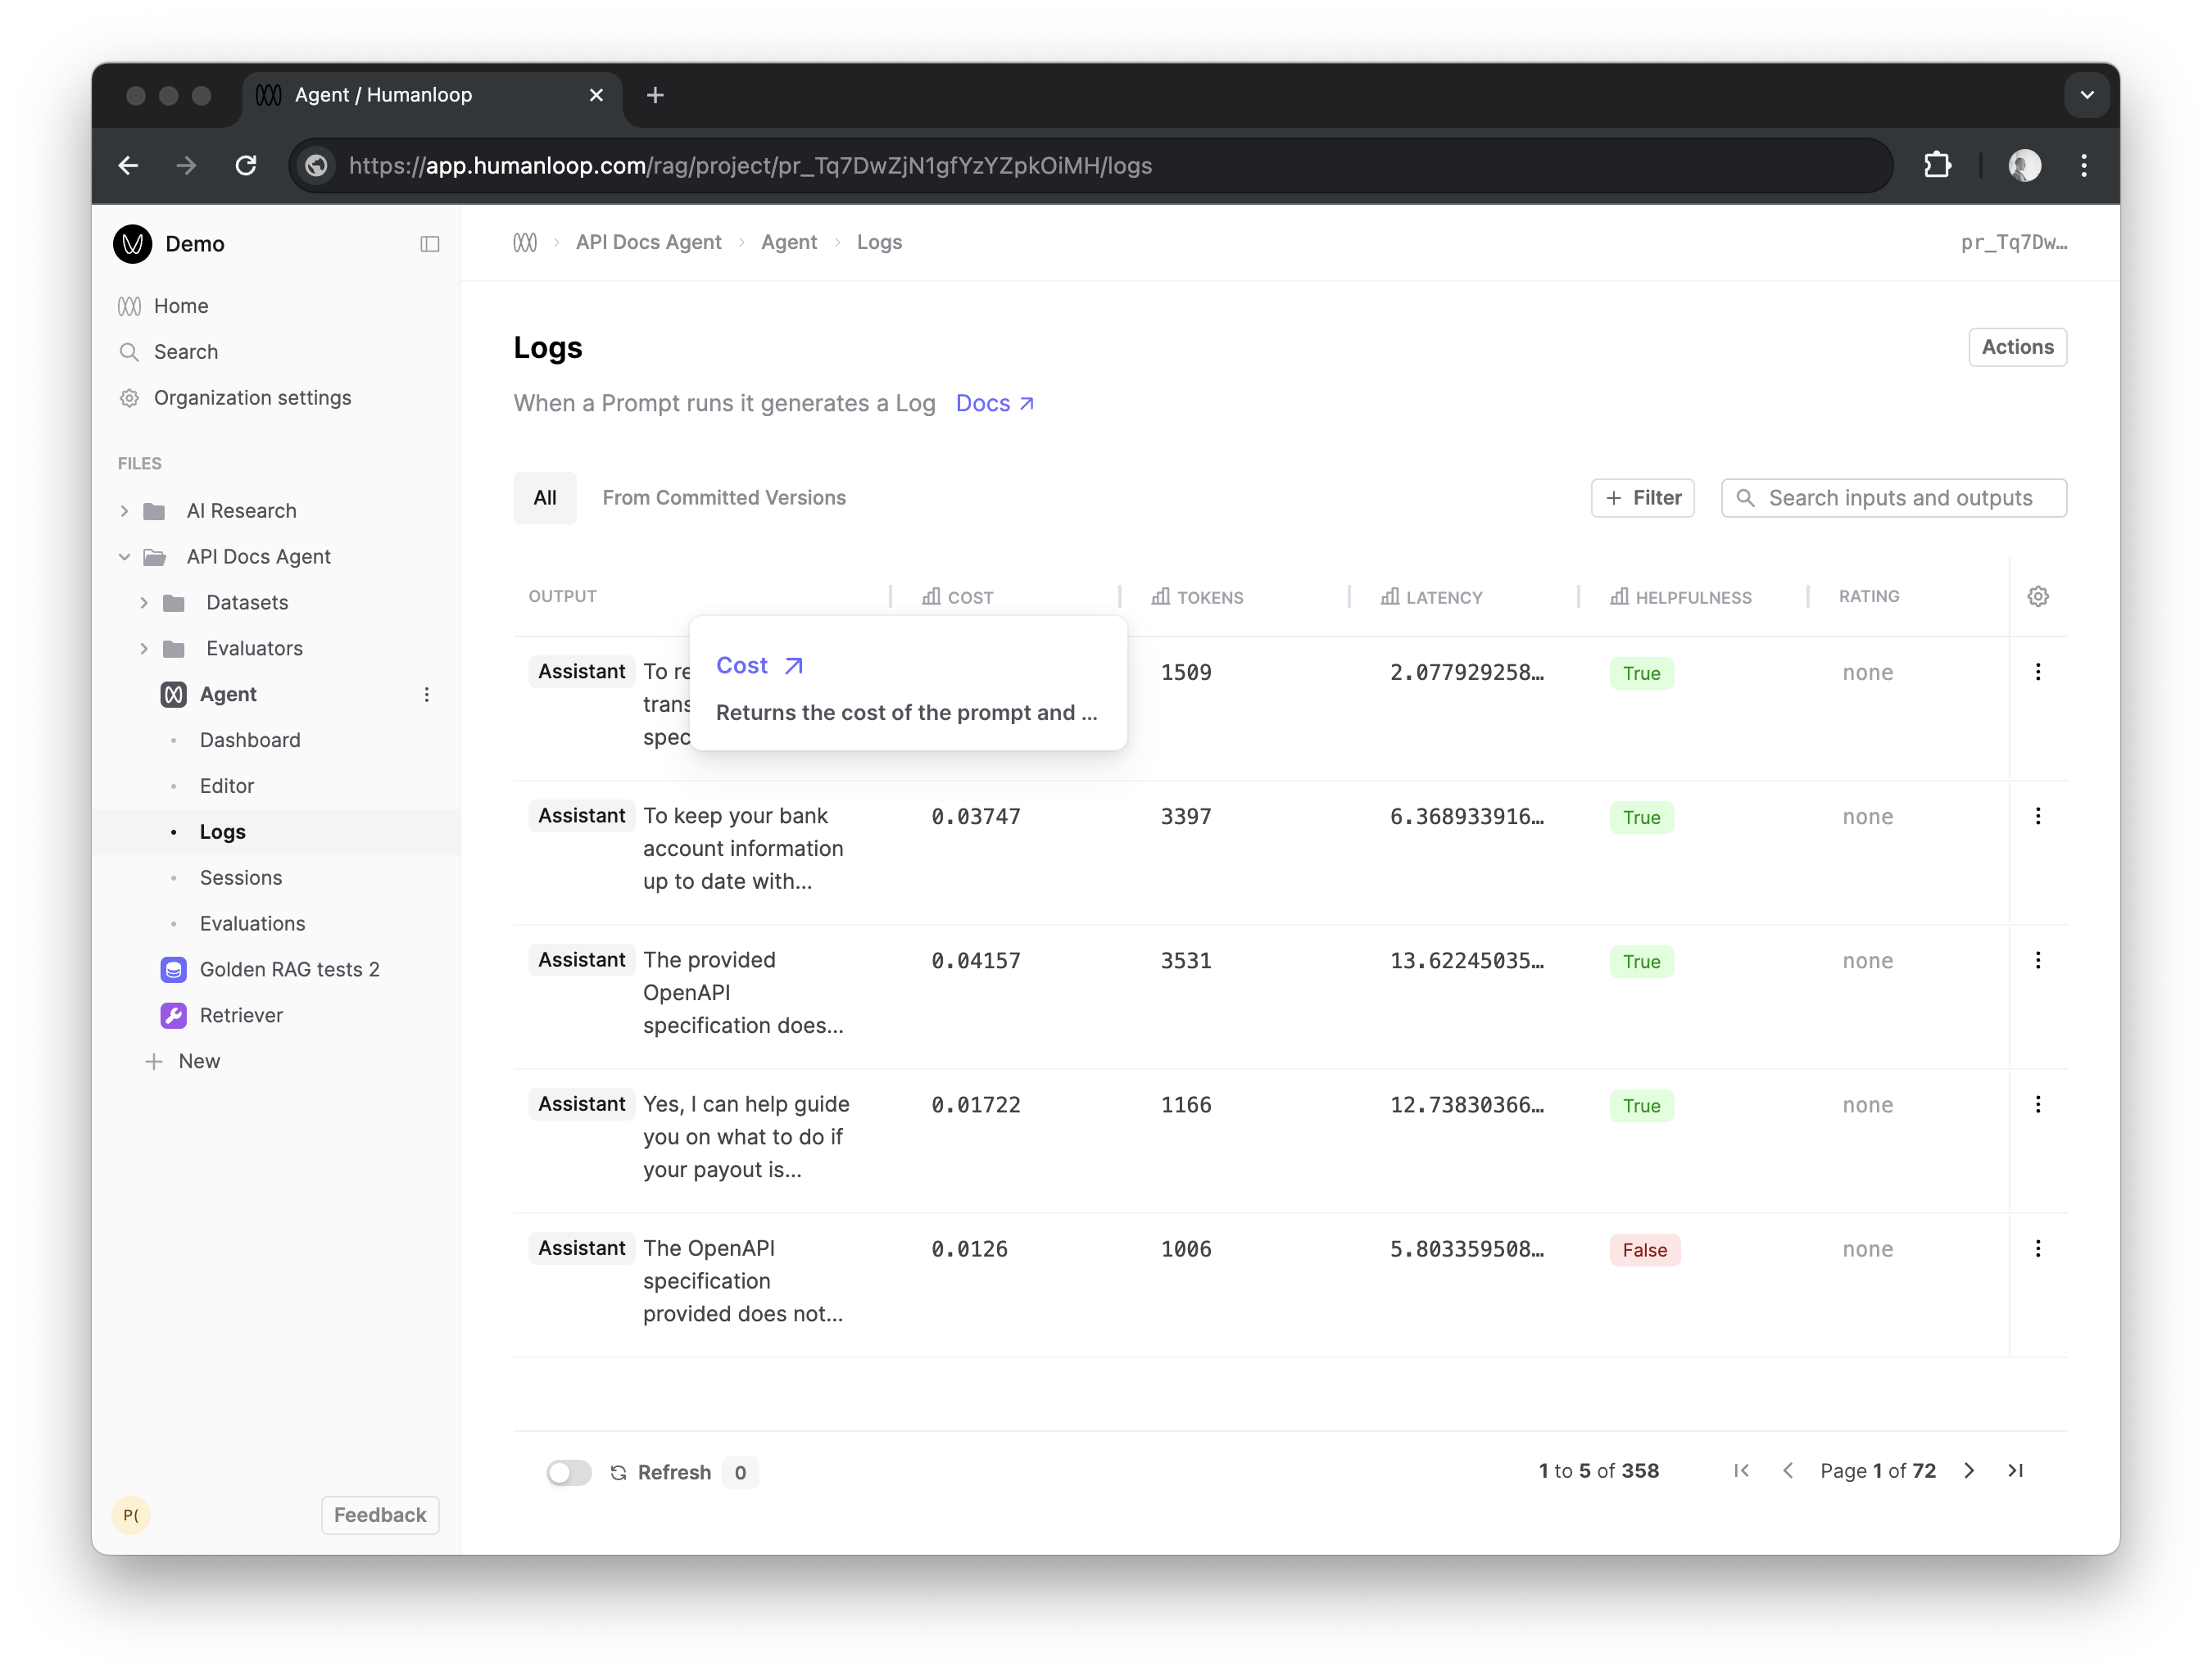Viewport: 2212px width, 1676px height.
Task: Click API Docs Agent breadcrumb
Action: (648, 243)
